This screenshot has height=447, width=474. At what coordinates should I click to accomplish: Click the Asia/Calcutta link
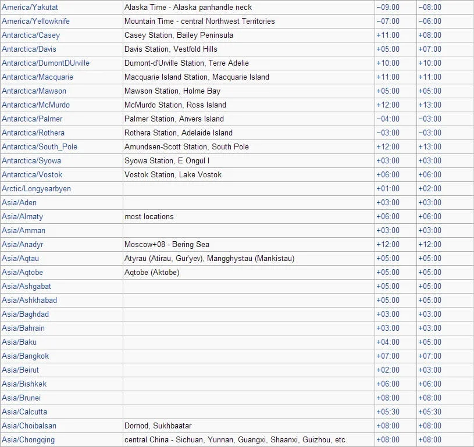[x=24, y=412]
